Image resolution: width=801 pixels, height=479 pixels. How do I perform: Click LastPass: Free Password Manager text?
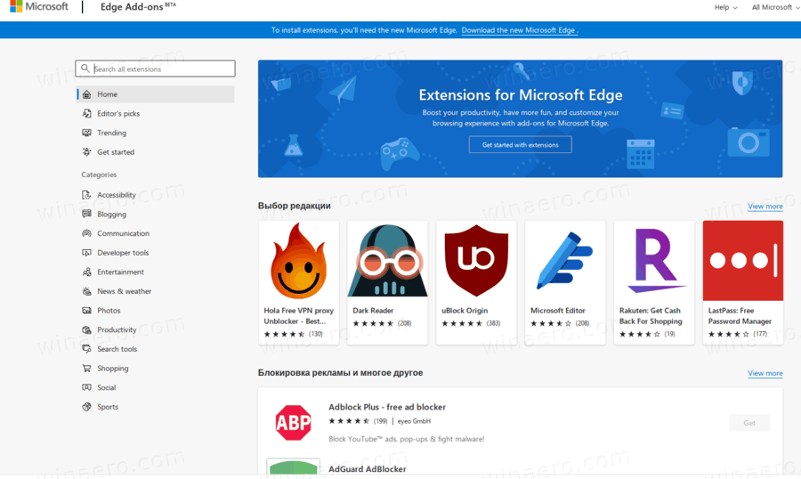pyautogui.click(x=740, y=316)
